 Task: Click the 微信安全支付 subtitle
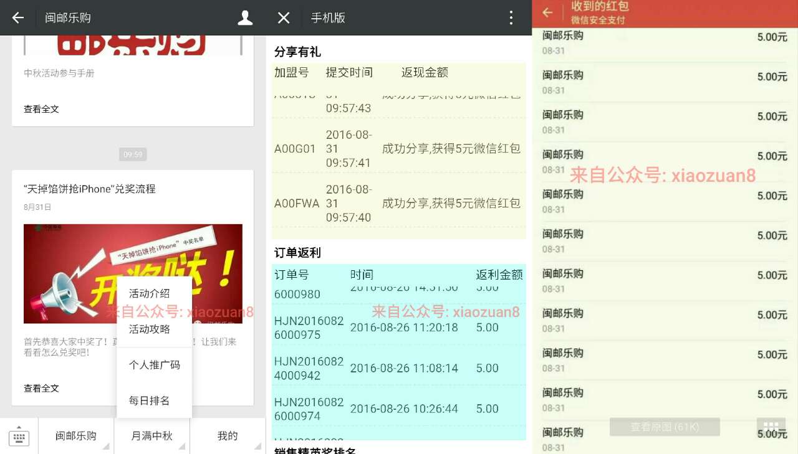pos(598,21)
